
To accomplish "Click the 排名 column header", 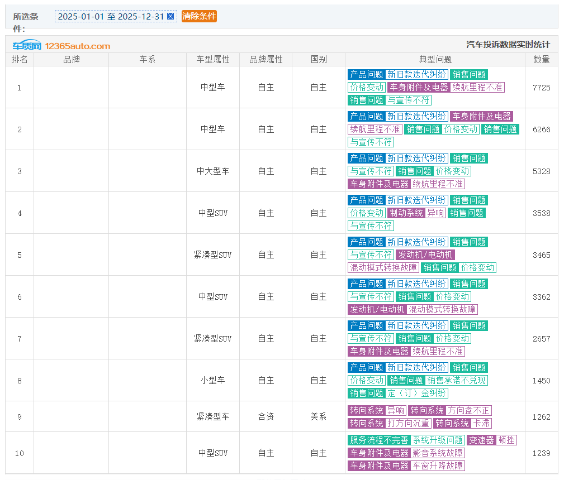I will pyautogui.click(x=20, y=59).
